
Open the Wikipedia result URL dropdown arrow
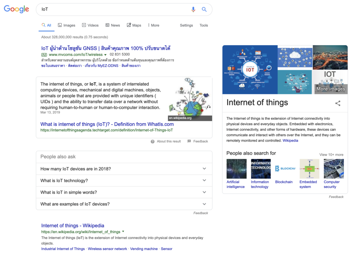point(123,232)
